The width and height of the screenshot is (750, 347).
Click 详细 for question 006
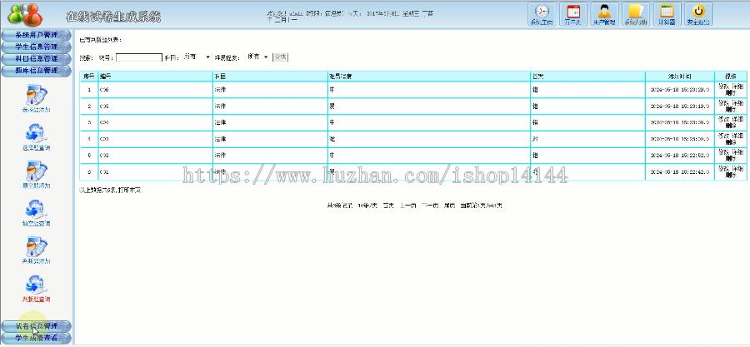pyautogui.click(x=737, y=87)
